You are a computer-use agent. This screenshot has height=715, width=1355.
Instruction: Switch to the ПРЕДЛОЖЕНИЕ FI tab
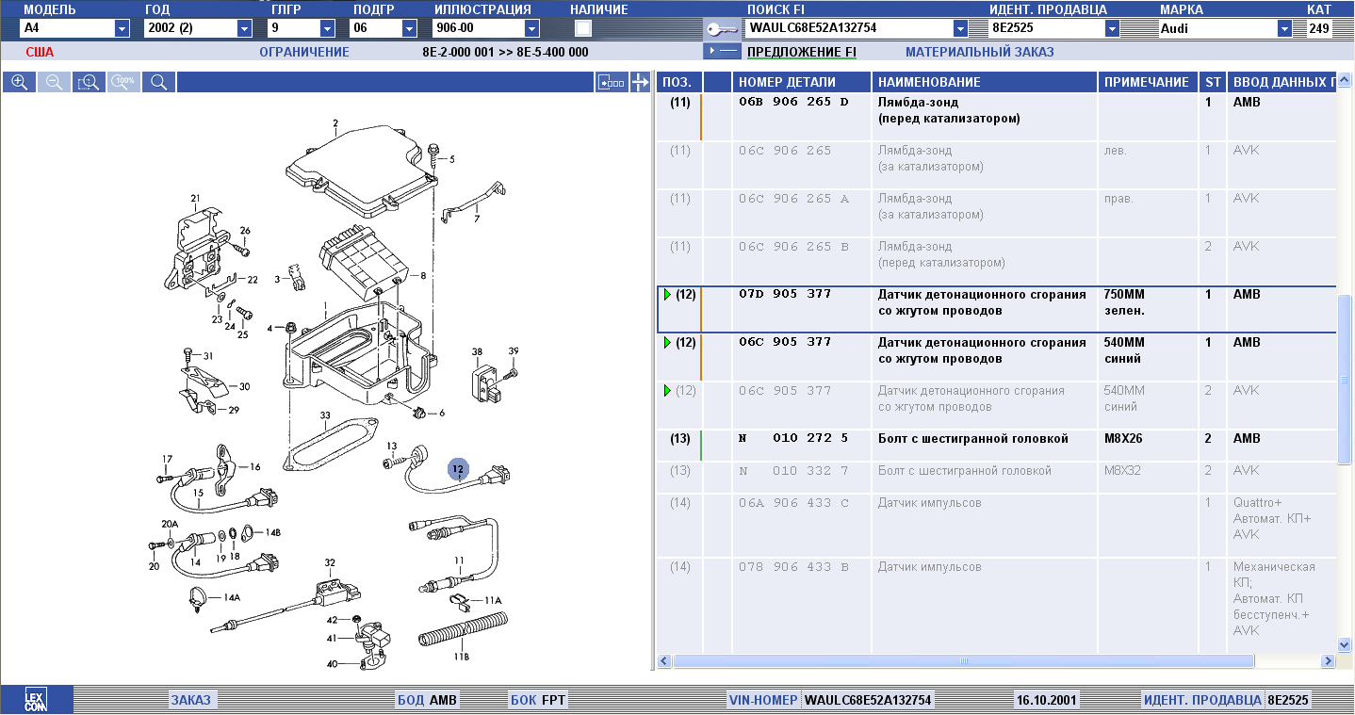[x=801, y=52]
